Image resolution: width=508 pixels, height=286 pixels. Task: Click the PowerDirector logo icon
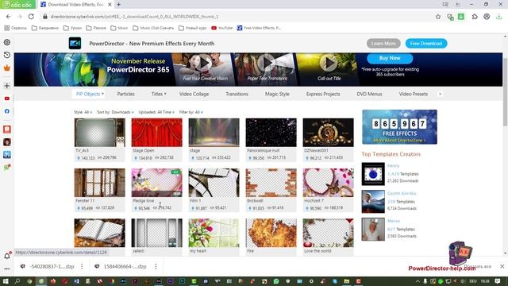pos(75,43)
